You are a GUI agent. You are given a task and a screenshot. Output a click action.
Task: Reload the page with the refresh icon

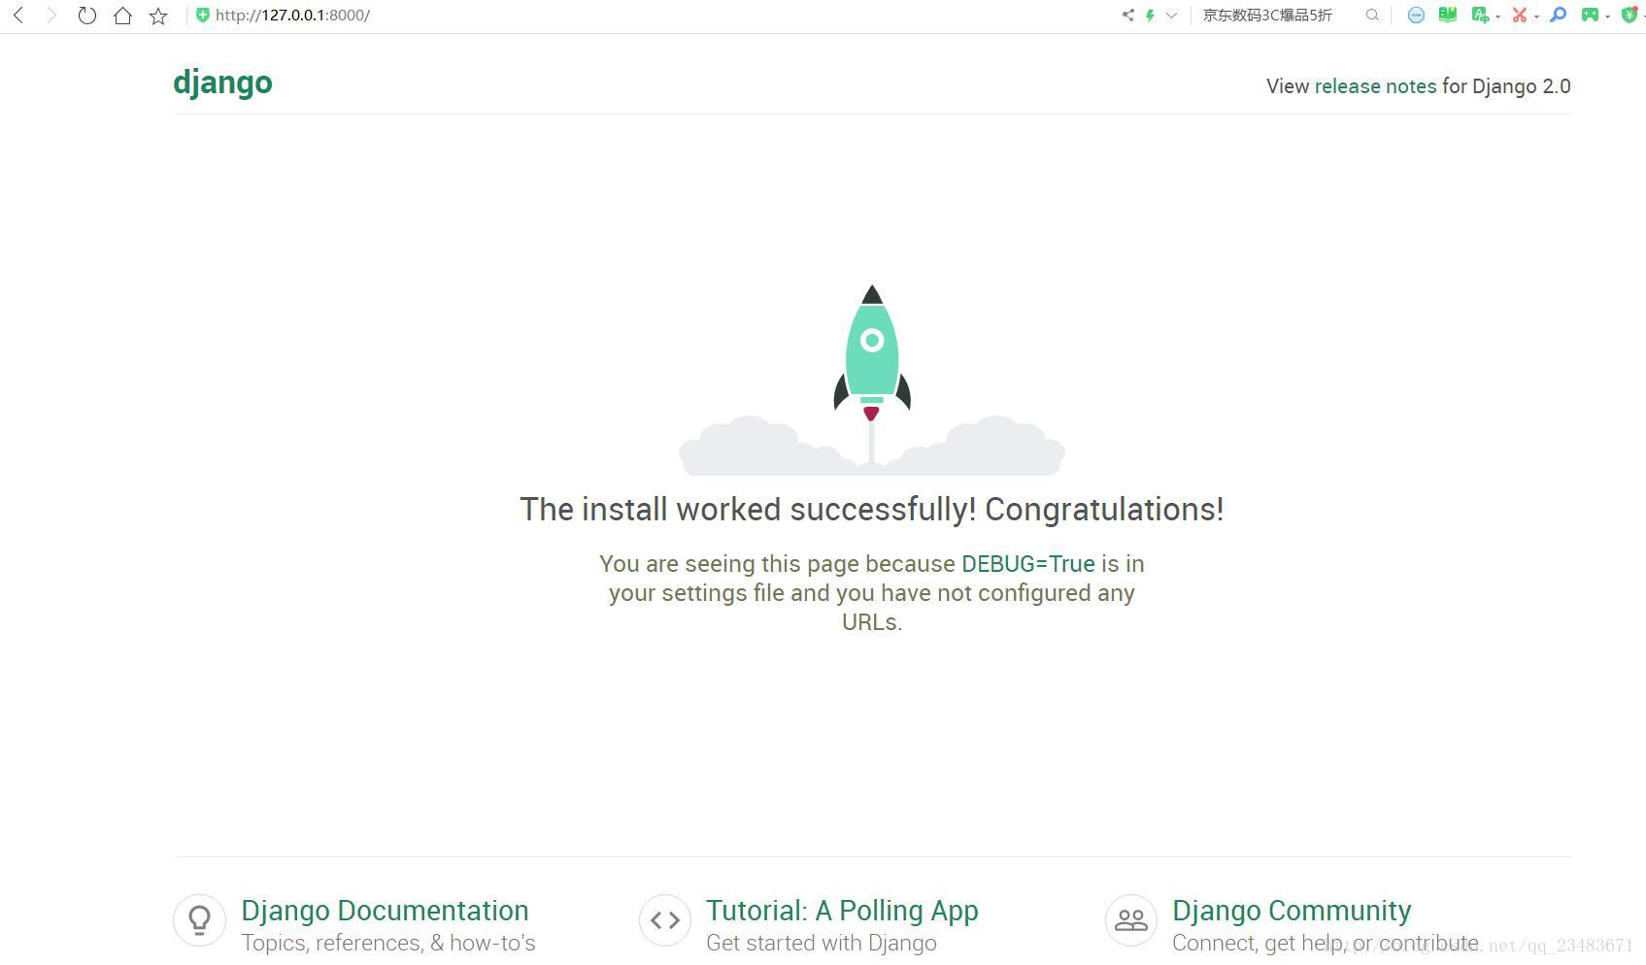pyautogui.click(x=87, y=15)
